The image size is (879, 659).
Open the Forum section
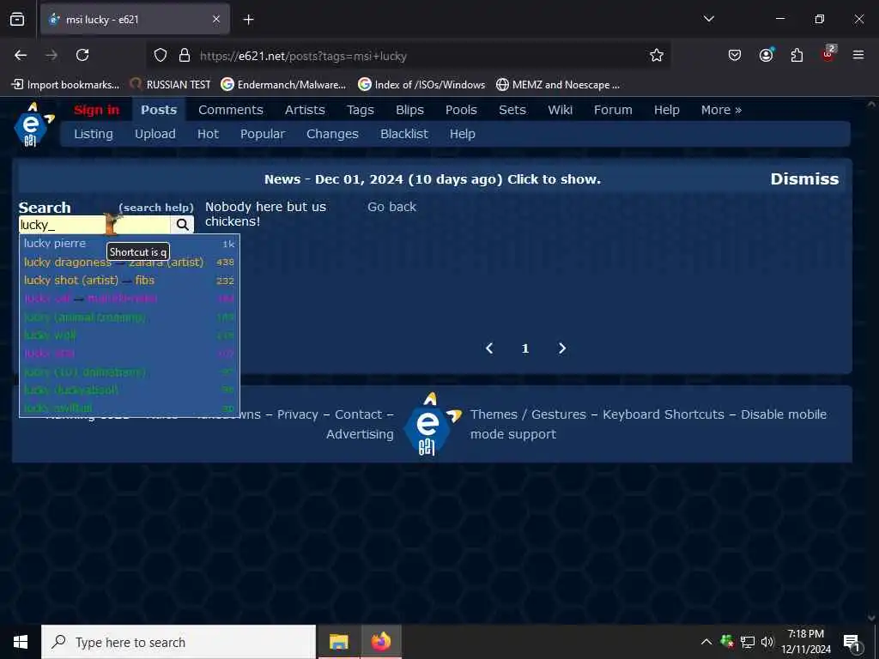(x=613, y=110)
